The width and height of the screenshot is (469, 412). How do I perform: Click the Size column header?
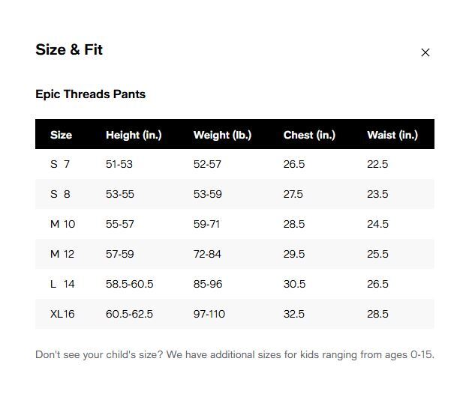click(61, 135)
